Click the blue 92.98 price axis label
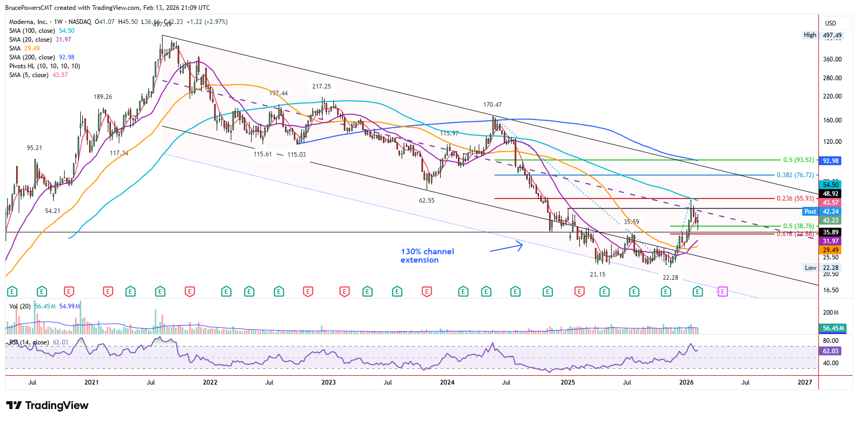Viewport: 858px width, 421px height. (x=830, y=160)
